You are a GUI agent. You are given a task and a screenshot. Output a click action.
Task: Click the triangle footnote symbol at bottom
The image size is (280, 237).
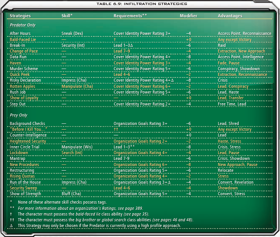11,225
